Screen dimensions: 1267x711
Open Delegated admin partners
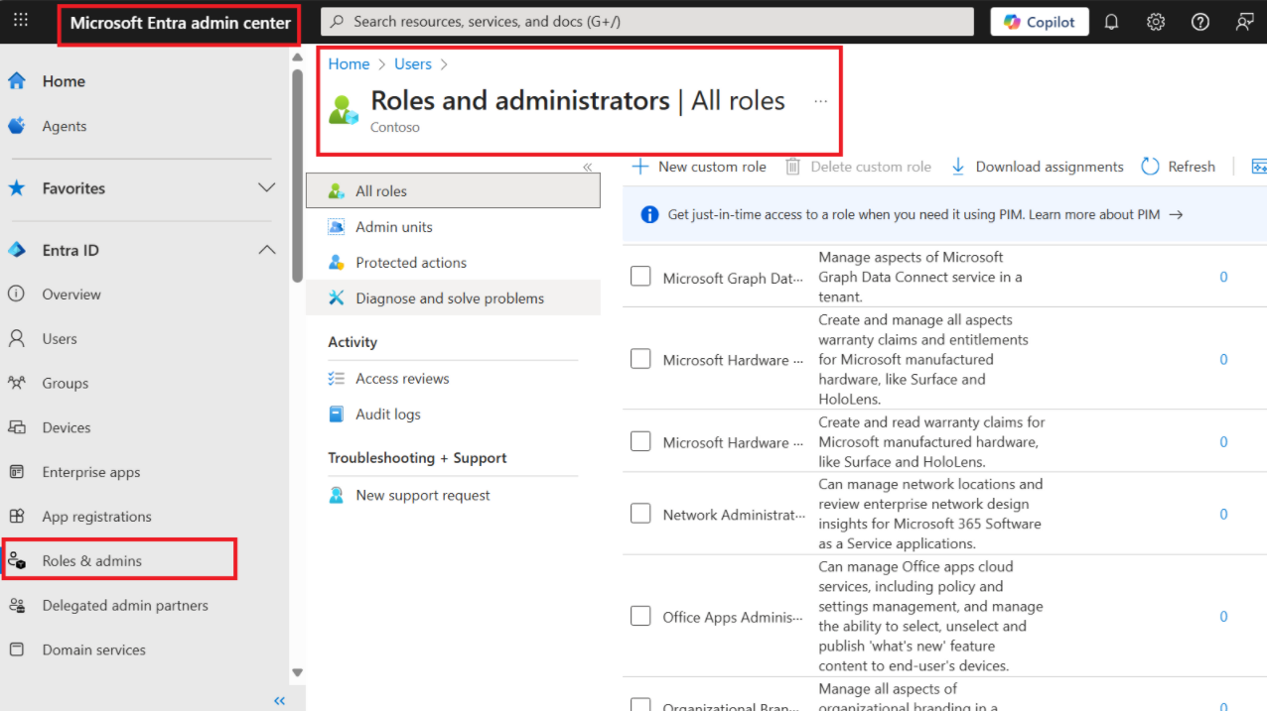point(125,605)
